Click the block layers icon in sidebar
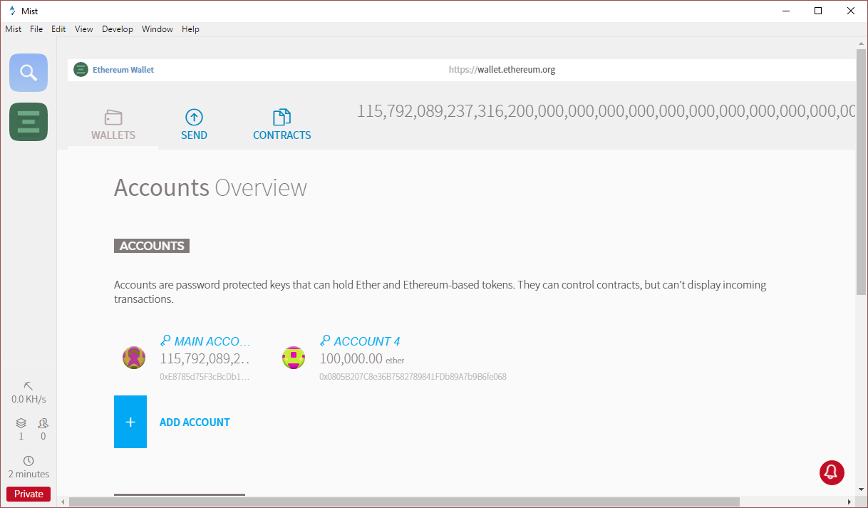This screenshot has height=508, width=868. 21,423
